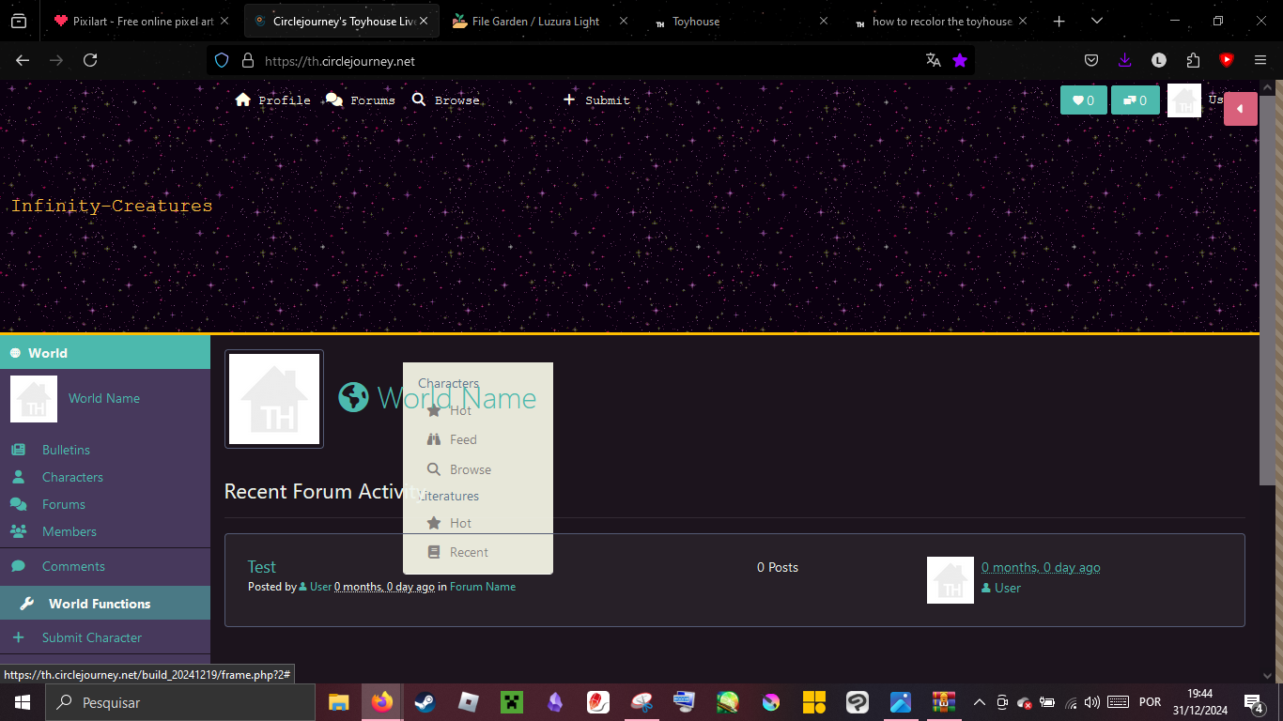Click World Name link in sidebar
The height and width of the screenshot is (721, 1283).
pos(104,398)
